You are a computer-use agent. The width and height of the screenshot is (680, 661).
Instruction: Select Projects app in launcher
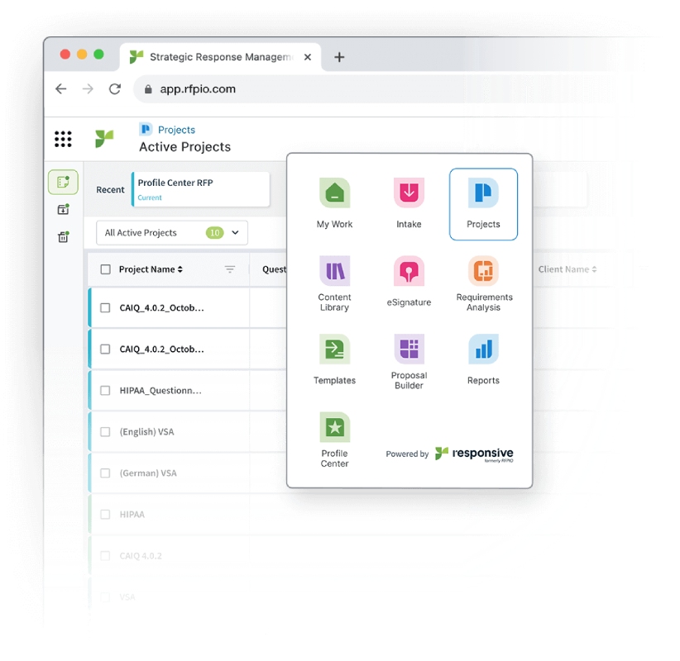point(483,204)
